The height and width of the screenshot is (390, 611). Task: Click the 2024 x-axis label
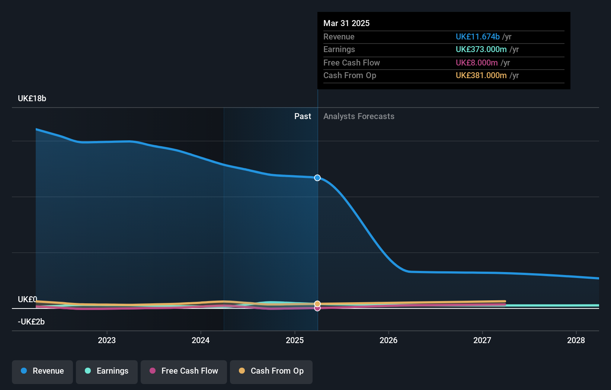(201, 340)
